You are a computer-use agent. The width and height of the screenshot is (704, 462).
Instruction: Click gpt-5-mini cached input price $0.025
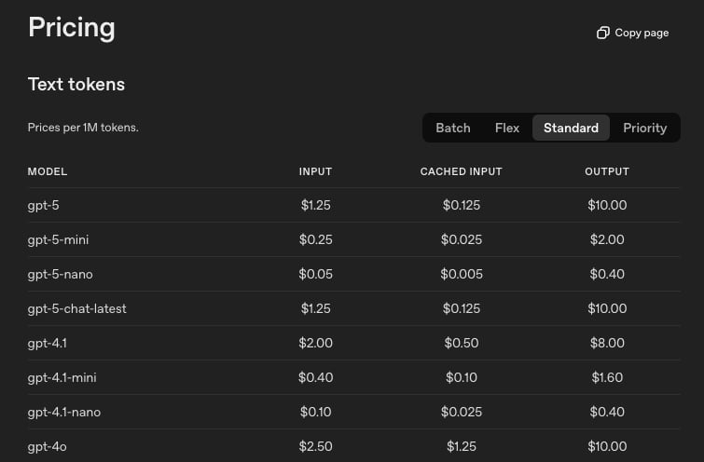point(462,239)
